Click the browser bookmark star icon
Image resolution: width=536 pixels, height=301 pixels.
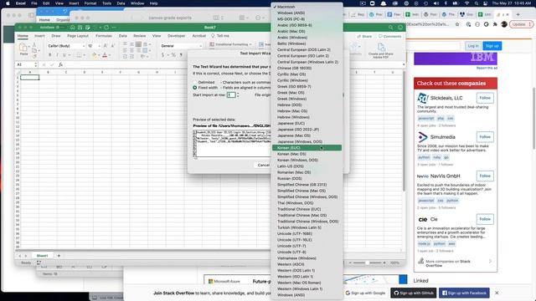(x=457, y=24)
